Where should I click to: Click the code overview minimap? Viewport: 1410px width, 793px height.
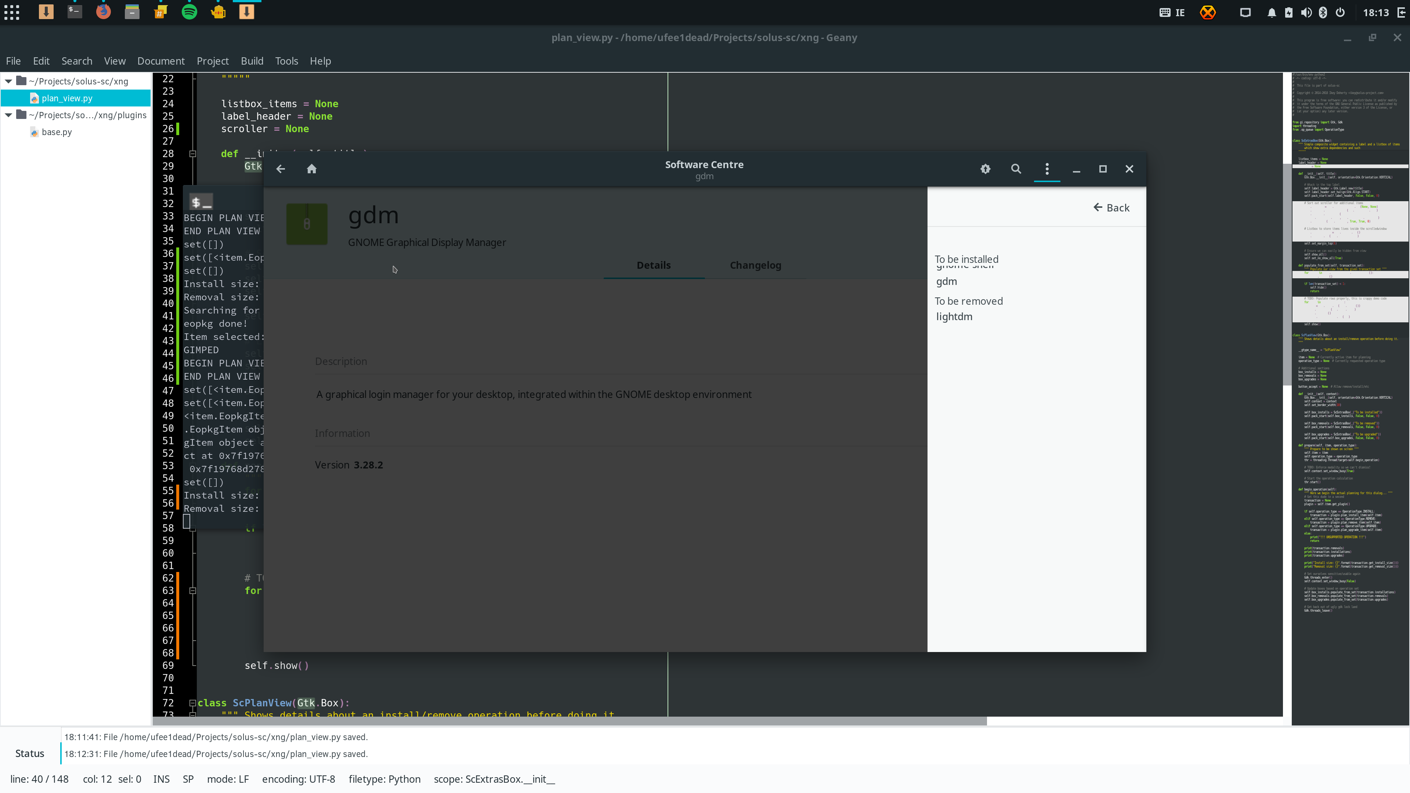coord(1351,398)
